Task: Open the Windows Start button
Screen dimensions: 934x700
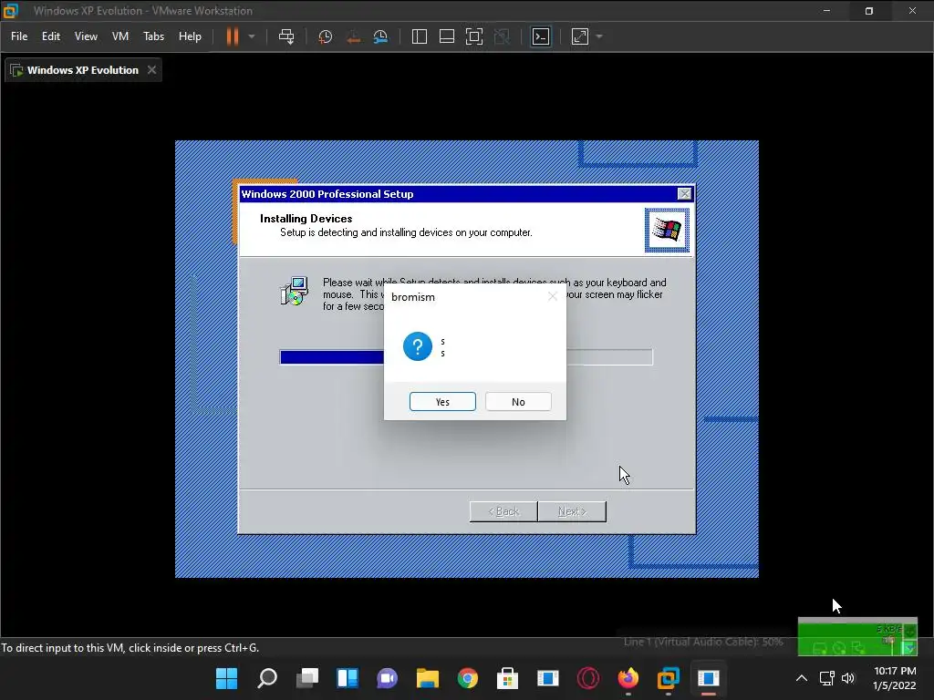Action: 226,678
